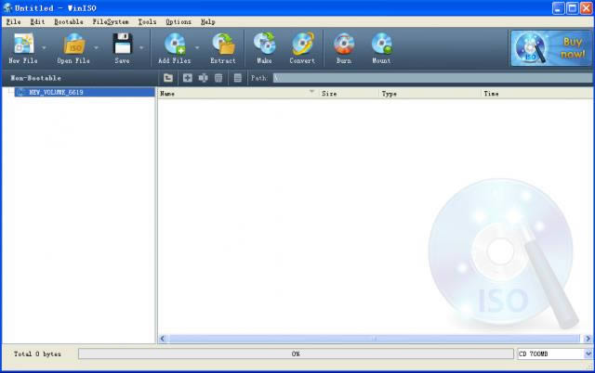Click the Burn disc icon
This screenshot has width=595, height=373.
(x=344, y=45)
